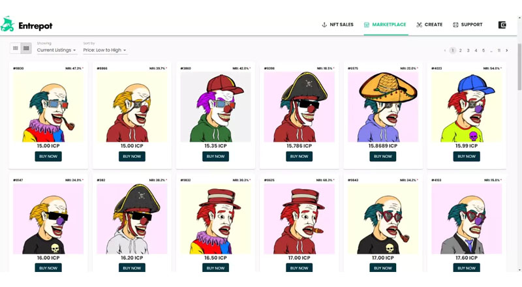Select page 1 in pagination
522x287 pixels.
click(452, 50)
